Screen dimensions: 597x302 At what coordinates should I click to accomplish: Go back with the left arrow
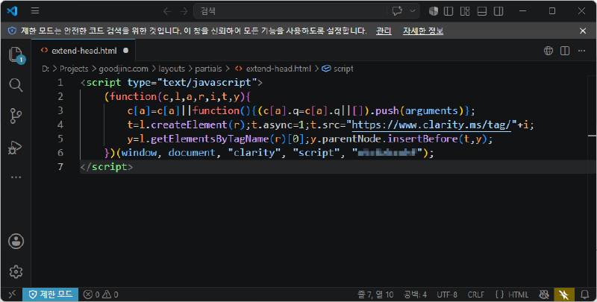166,11
